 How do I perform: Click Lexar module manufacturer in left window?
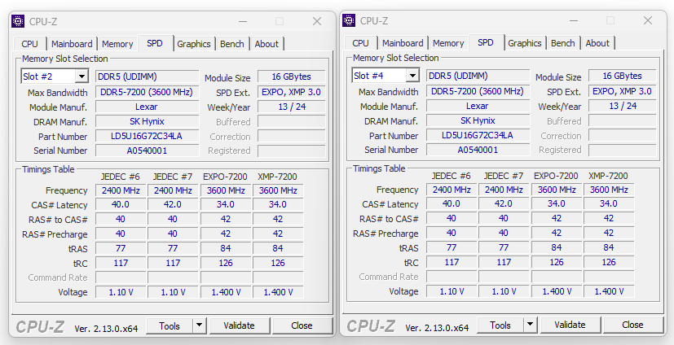click(147, 107)
